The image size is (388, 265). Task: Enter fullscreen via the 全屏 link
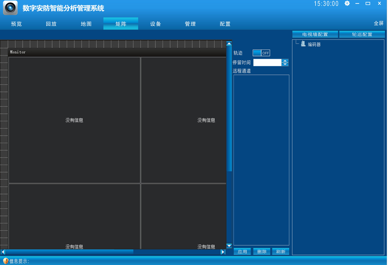pyautogui.click(x=378, y=23)
